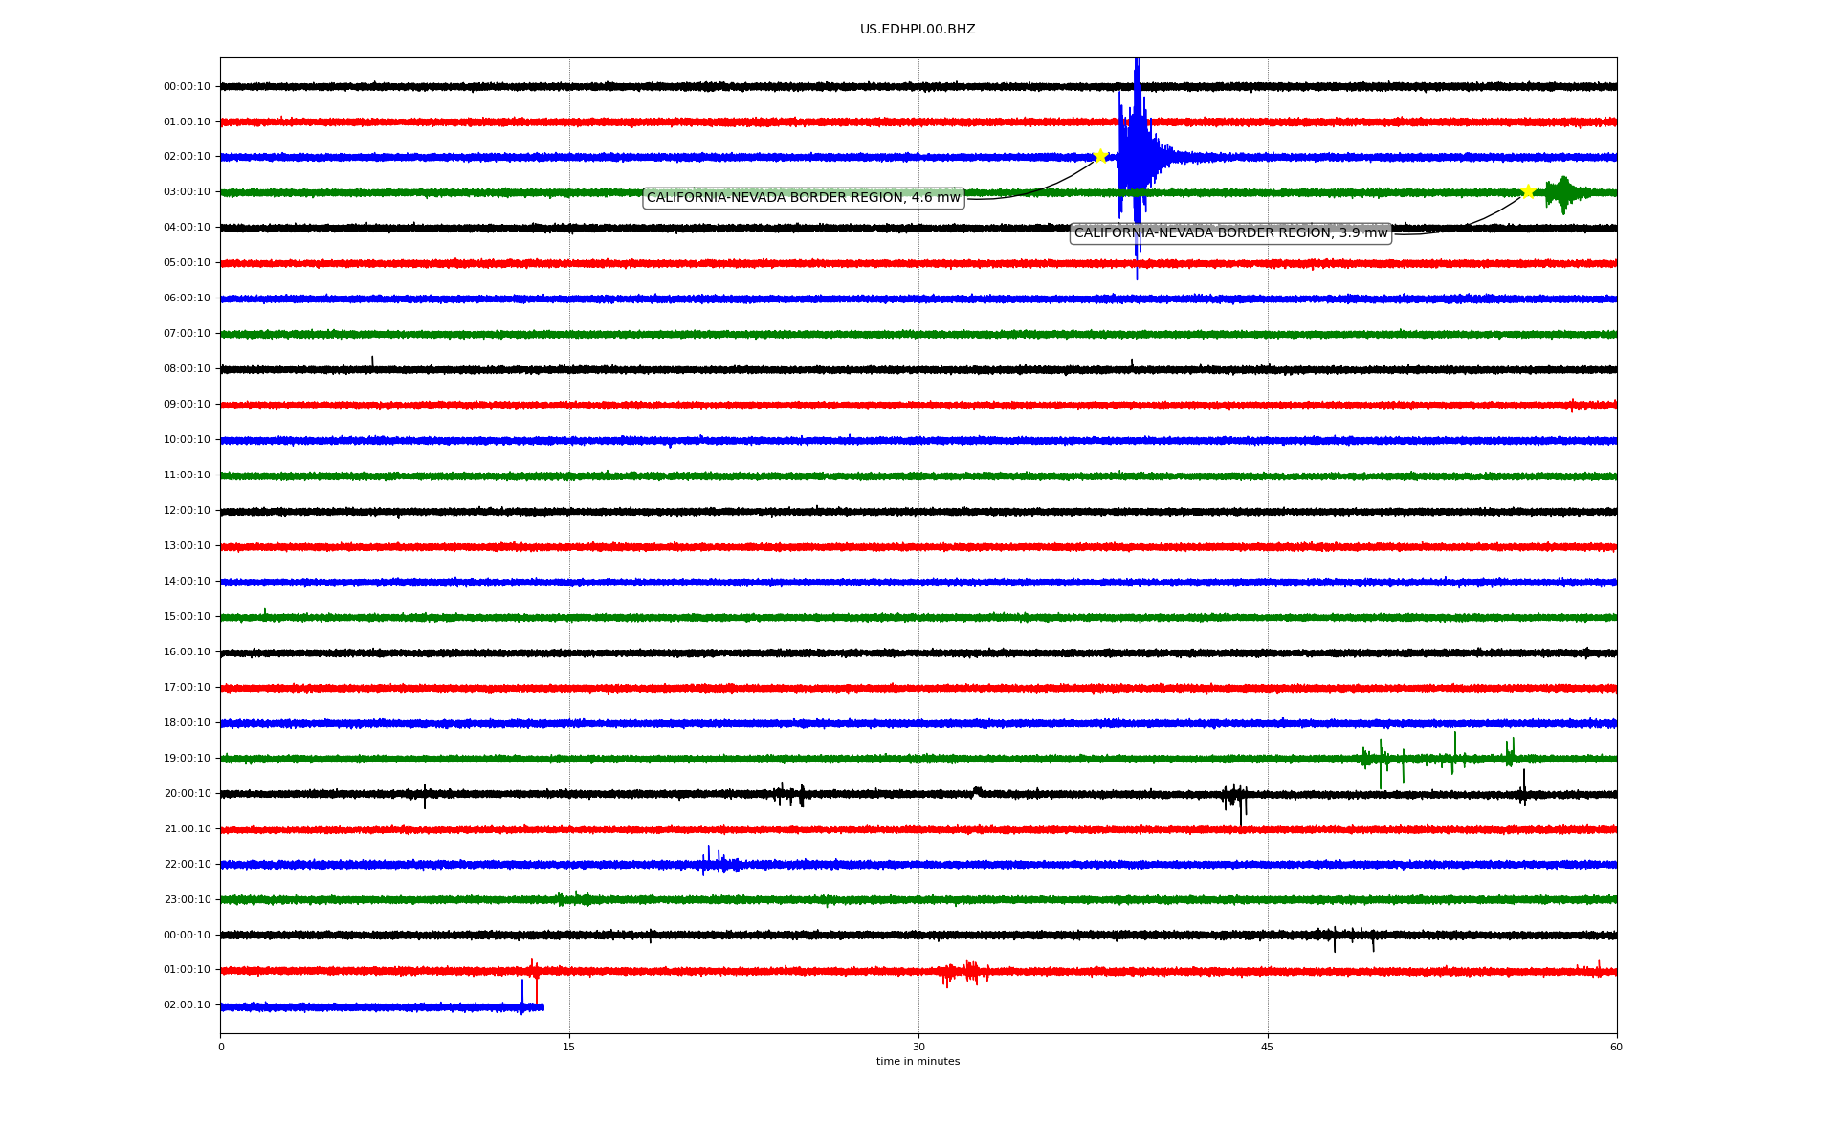Viewport: 1837px width, 1148px height.
Task: Click the 21:00:10 row label
Action: 187,828
